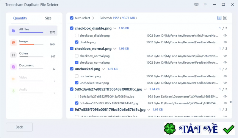Switch to grid thumbnail view icon

tap(225, 18)
